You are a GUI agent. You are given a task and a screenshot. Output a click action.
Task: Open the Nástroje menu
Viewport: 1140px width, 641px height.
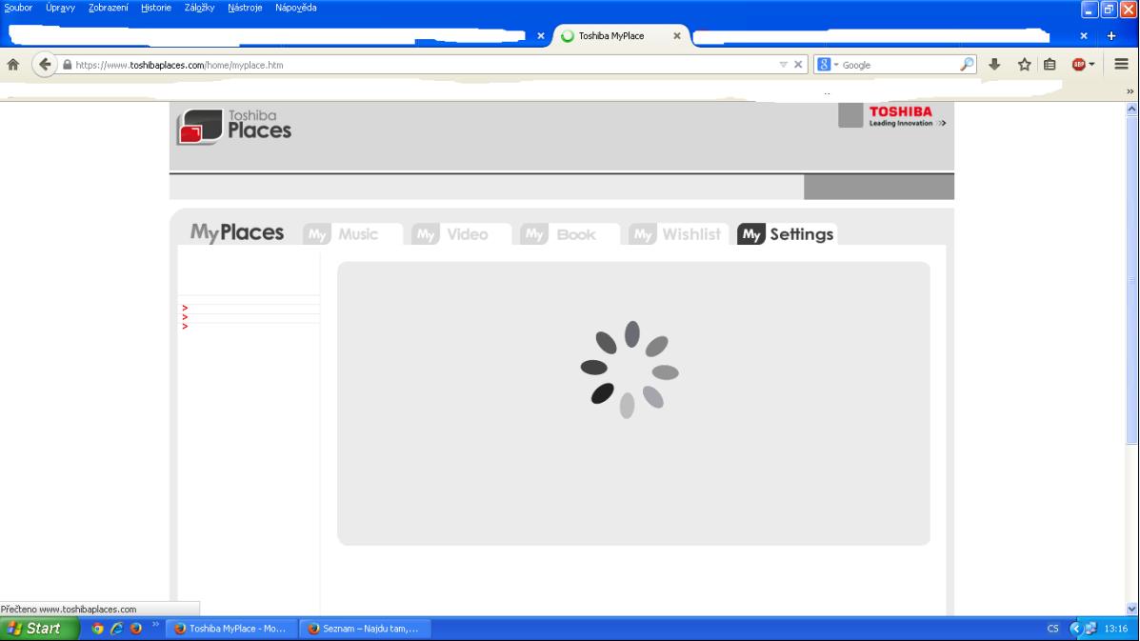(x=245, y=8)
